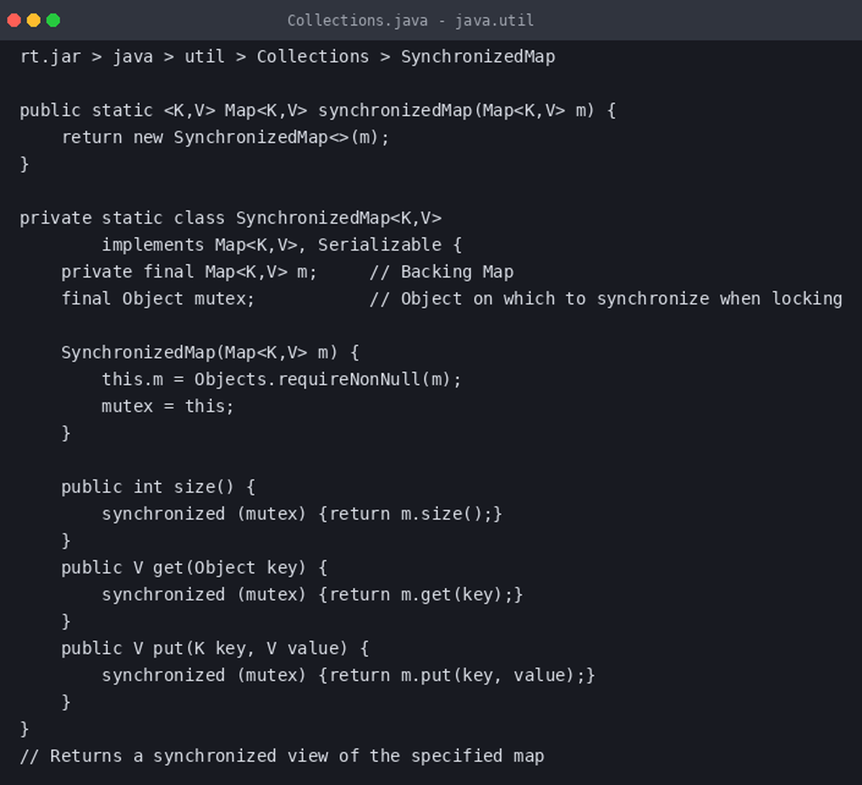This screenshot has width=862, height=785.
Task: Click the mutex = this; line
Action: [168, 407]
